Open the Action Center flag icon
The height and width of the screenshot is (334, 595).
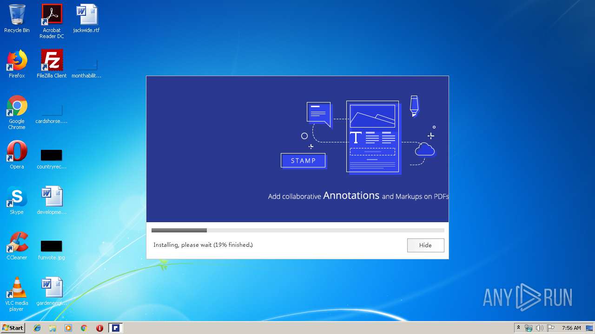pyautogui.click(x=551, y=328)
